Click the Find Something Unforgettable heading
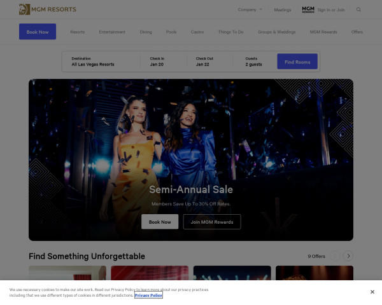The image size is (382, 305). pos(87,256)
